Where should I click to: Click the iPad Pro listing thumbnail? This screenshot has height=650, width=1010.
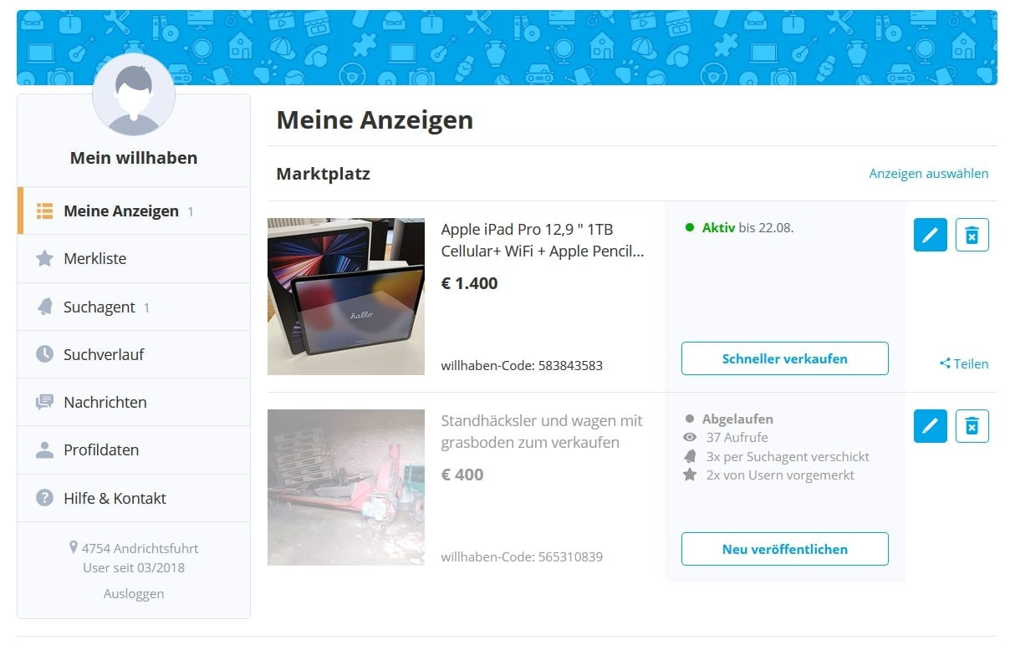pyautogui.click(x=346, y=297)
